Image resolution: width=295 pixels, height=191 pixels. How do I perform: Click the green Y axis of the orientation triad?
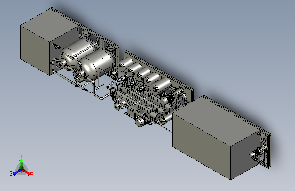22,164
